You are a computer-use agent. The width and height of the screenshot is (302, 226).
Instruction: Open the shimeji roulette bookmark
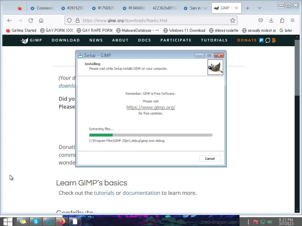[x=224, y=30]
